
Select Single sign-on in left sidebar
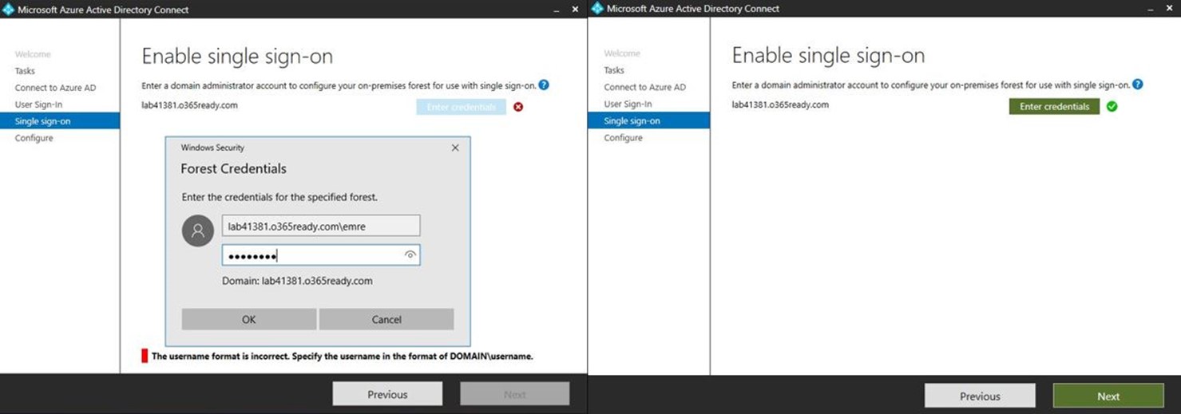coord(60,121)
